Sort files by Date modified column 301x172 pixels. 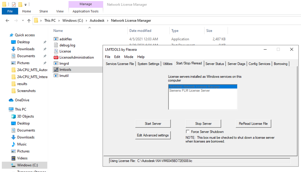click(140, 31)
